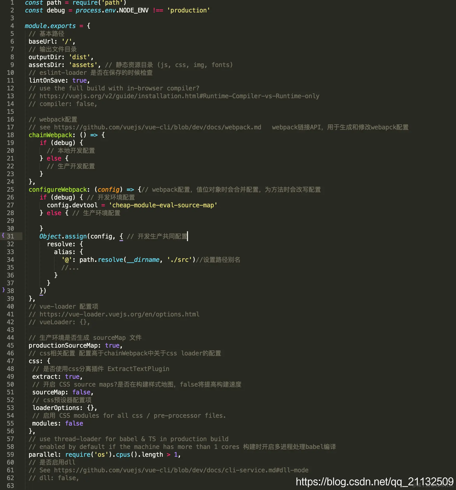Viewport: 456px width, 490px height.
Task: Click the '@' alias key on line 34
Action: pyautogui.click(x=67, y=260)
